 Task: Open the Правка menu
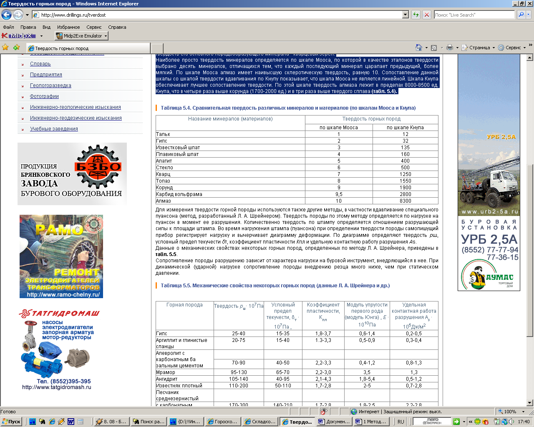28,27
